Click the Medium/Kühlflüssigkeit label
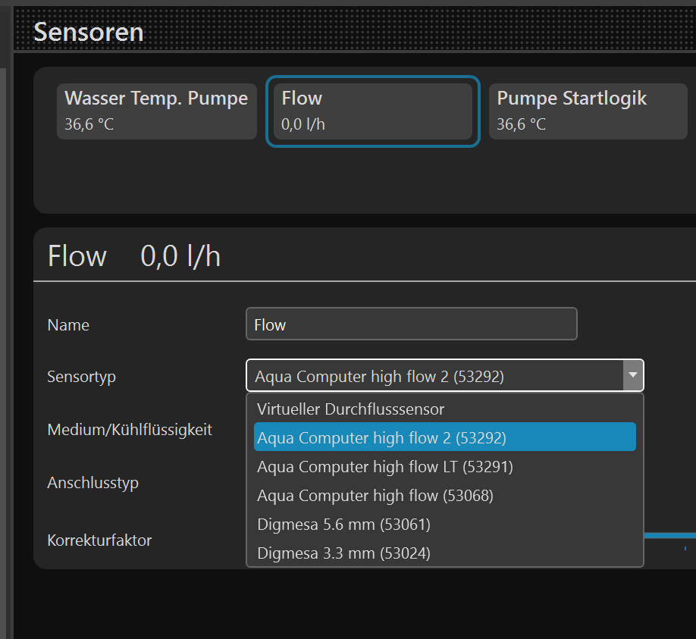 pyautogui.click(x=130, y=430)
